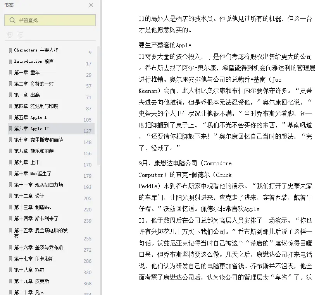
Task: Go to 第十八章 NeXT
Action: tap(29, 270)
